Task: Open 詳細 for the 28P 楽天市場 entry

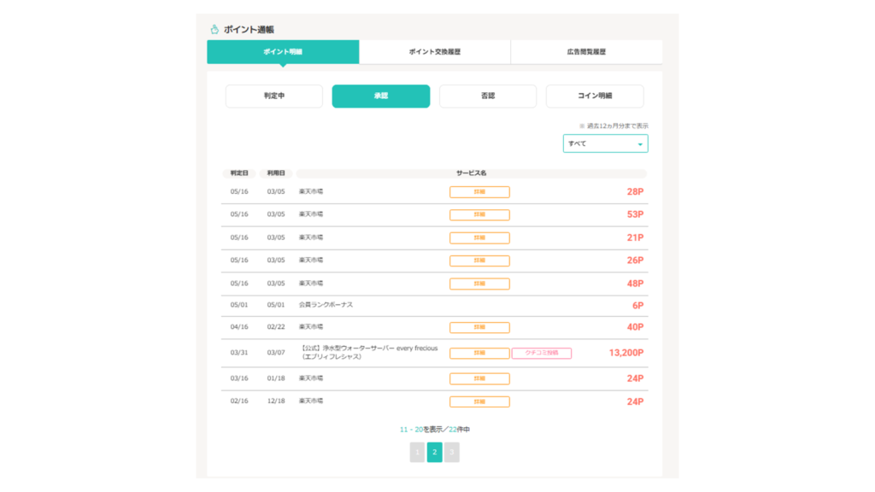Action: point(479,192)
